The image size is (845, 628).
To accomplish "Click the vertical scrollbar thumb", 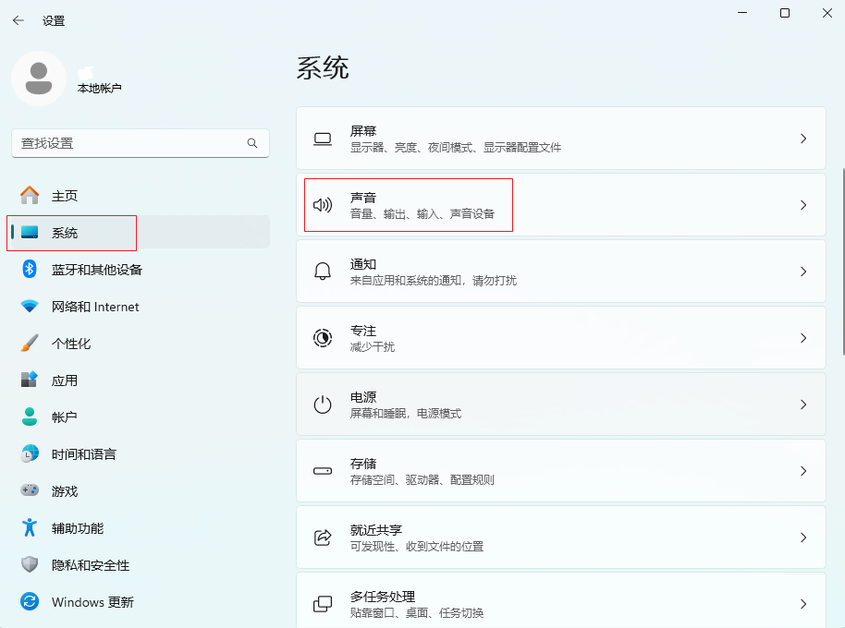I will point(843,262).
